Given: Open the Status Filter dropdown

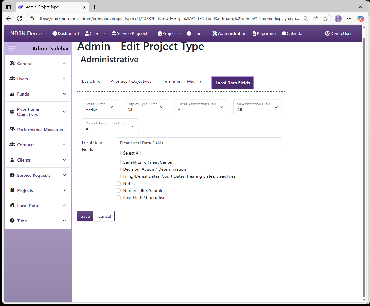Looking at the screenshot, I should click(99, 107).
